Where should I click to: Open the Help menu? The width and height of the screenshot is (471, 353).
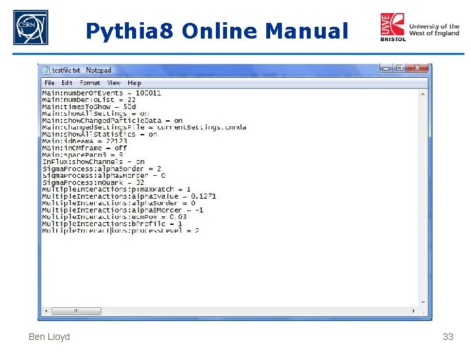[134, 83]
